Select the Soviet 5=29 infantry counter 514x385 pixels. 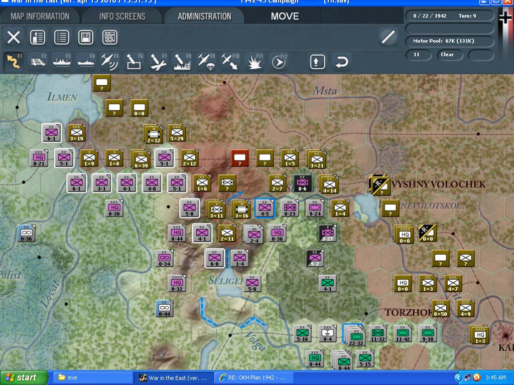pos(177,133)
